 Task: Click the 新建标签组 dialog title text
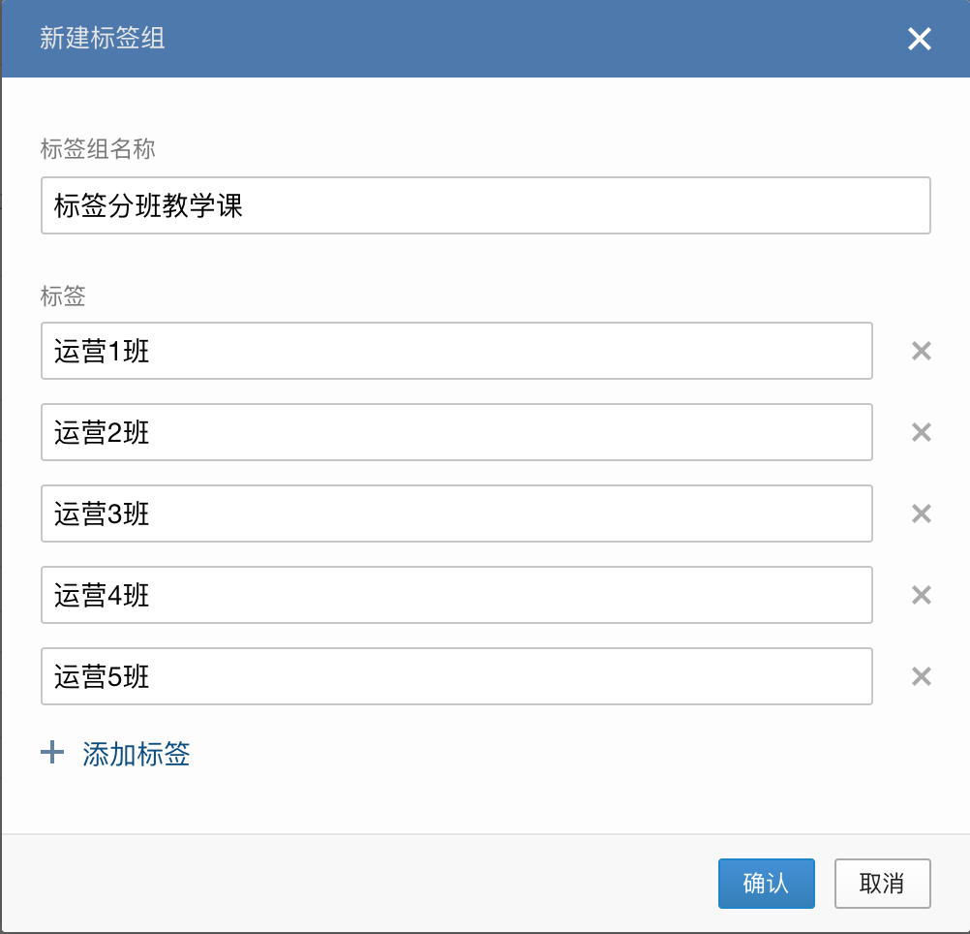tap(102, 39)
